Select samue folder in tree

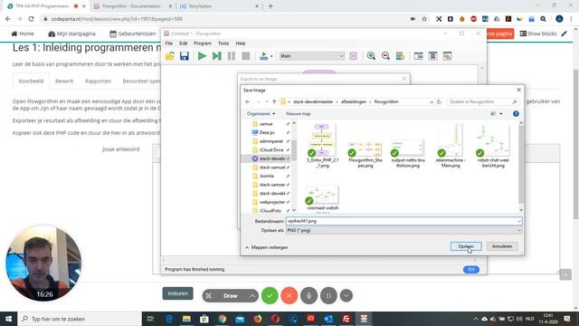265,124
